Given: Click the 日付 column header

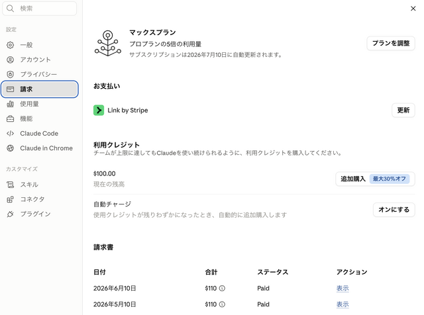Looking at the screenshot, I should (x=99, y=272).
